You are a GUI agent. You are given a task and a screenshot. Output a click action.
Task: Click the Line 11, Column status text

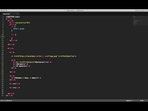(x=6, y=101)
